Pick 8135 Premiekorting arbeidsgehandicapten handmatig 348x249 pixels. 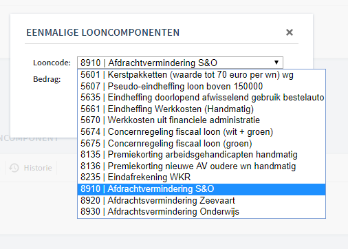tap(202, 155)
